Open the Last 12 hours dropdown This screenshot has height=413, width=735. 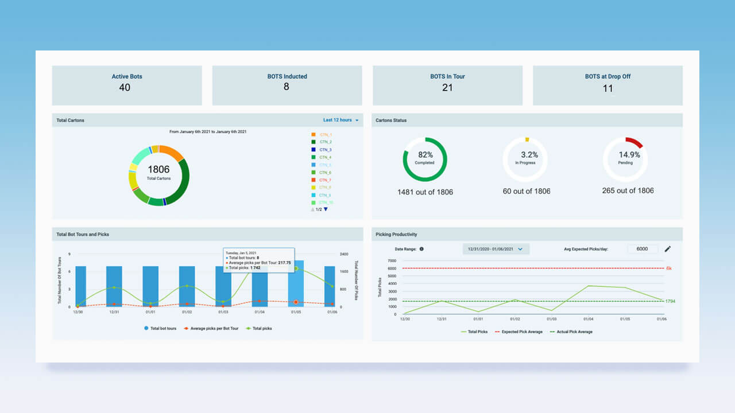pos(341,120)
